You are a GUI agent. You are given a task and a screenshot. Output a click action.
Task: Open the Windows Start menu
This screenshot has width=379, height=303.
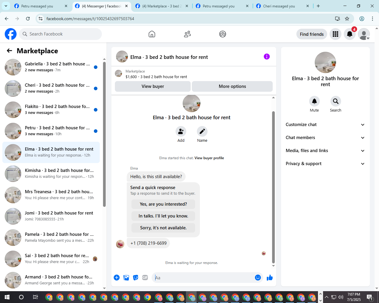pos(7,297)
